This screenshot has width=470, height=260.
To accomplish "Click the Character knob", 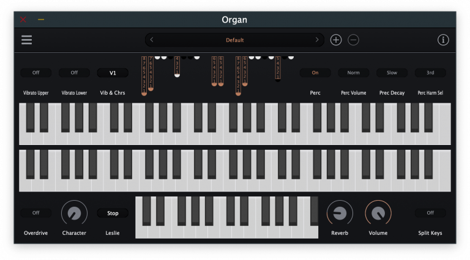I will (x=74, y=214).
